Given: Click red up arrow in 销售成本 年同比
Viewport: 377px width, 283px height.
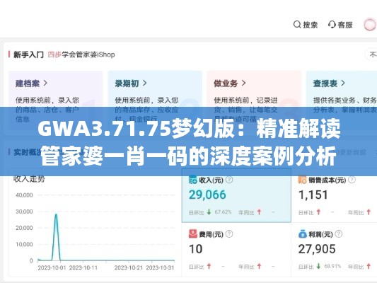Looking at the screenshot, I should click(369, 212).
